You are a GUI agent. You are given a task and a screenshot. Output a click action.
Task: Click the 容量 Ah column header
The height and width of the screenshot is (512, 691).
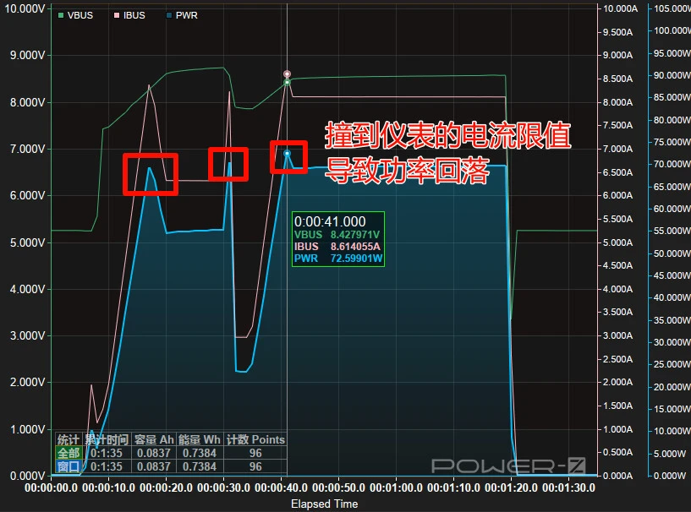point(154,439)
